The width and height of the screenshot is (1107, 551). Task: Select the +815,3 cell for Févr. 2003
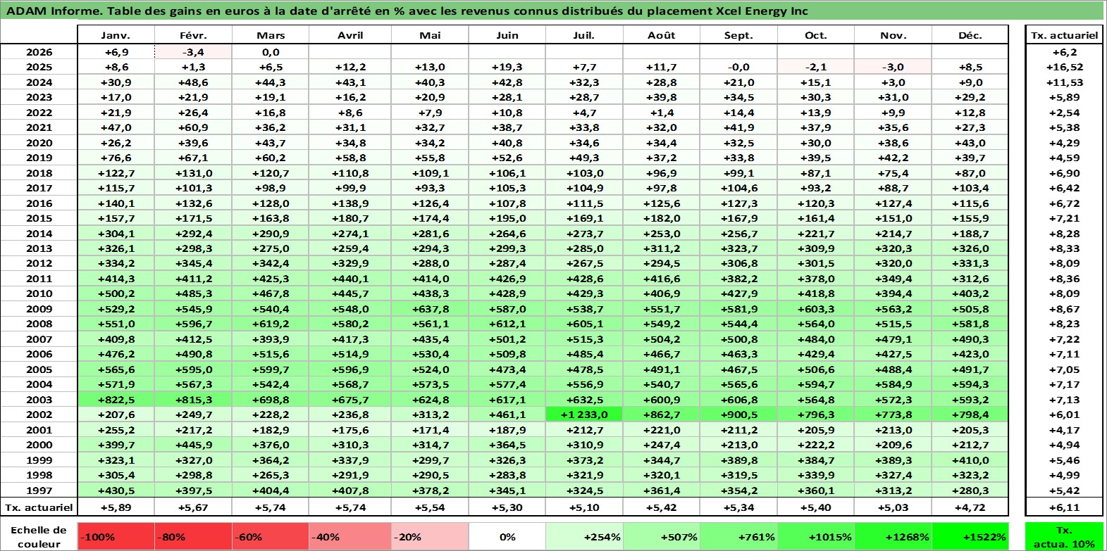click(x=193, y=400)
